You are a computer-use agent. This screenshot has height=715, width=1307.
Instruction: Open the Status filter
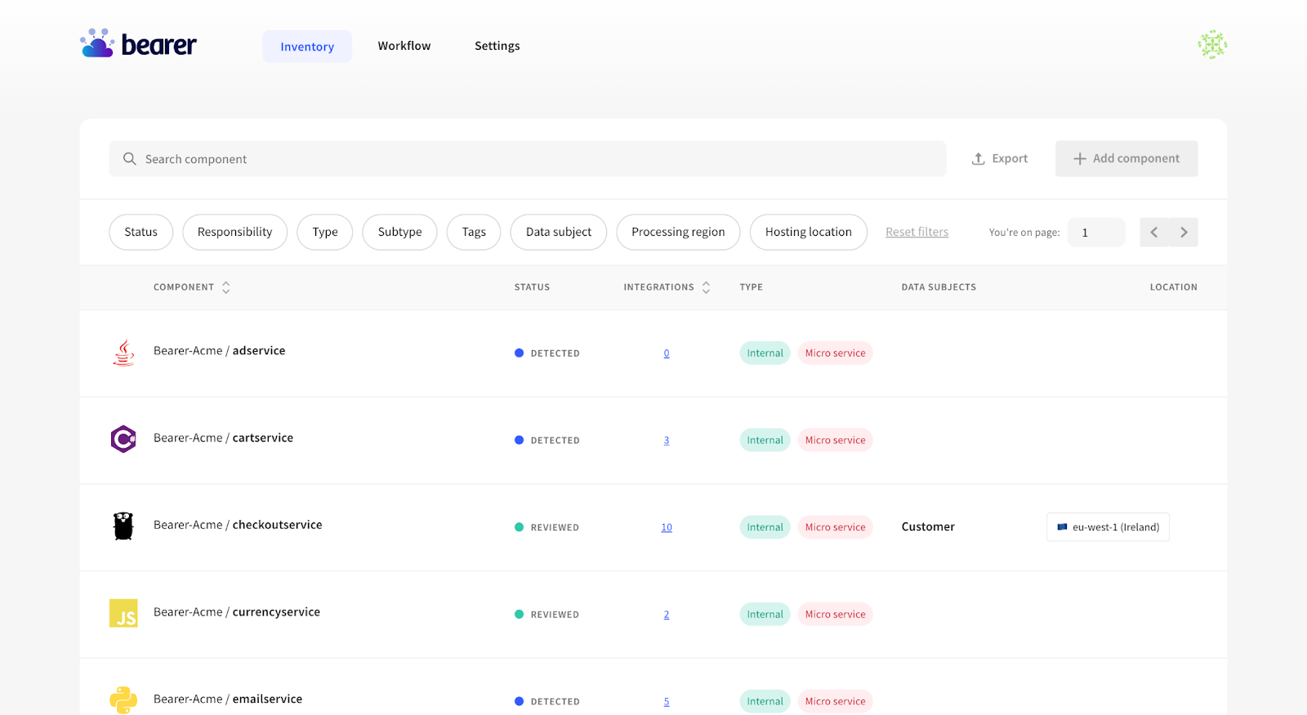(141, 232)
